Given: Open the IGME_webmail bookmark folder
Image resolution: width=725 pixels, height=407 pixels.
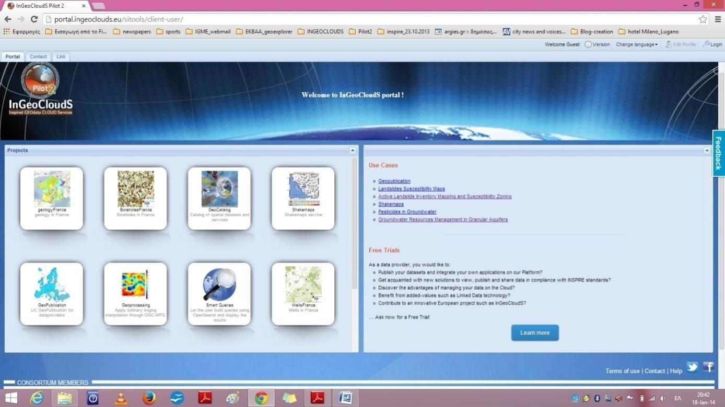Looking at the screenshot, I should tap(208, 31).
